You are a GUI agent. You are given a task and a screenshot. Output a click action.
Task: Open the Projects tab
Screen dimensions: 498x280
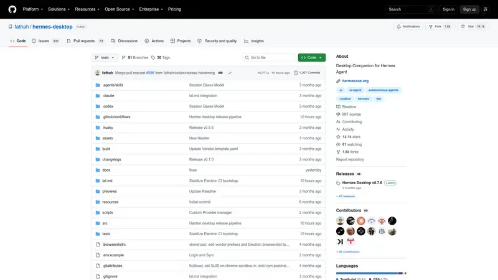181,41
